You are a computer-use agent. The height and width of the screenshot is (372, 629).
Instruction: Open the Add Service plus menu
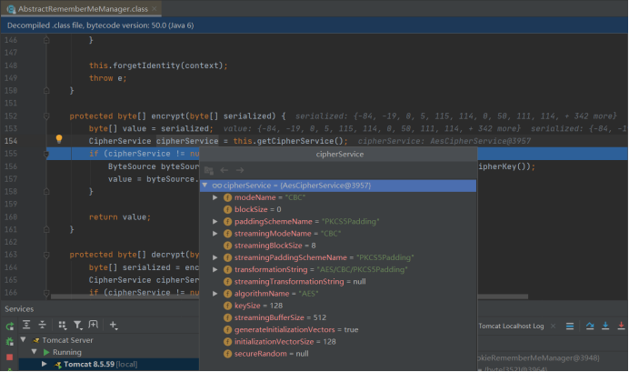pos(114,325)
